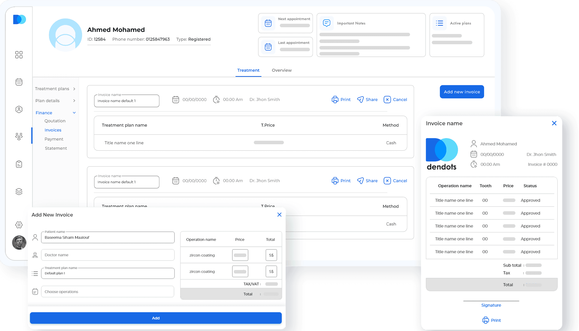This screenshot has height=331, width=579.
Task: Expand Treatment plans chevron
Action: (74, 89)
